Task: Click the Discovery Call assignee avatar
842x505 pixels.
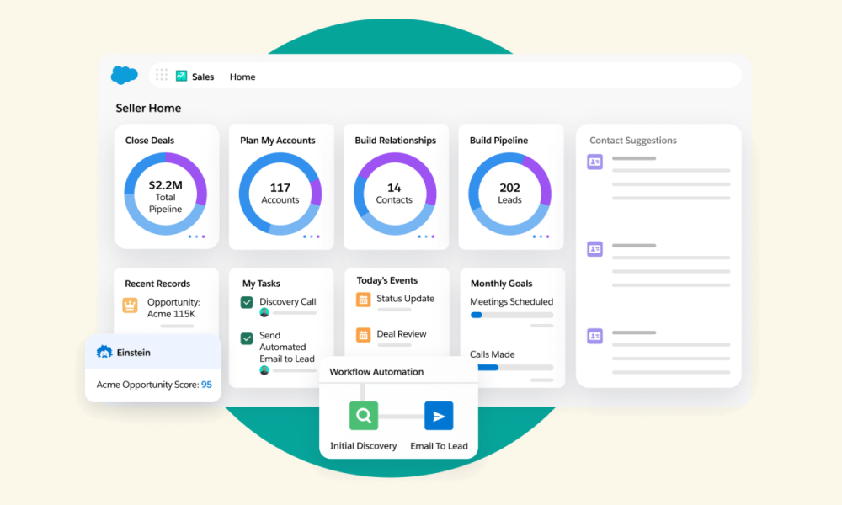Action: tap(264, 312)
